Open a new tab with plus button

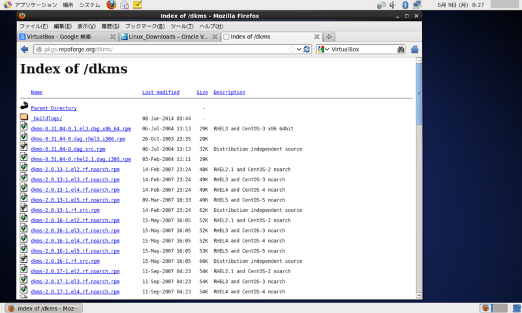[329, 37]
